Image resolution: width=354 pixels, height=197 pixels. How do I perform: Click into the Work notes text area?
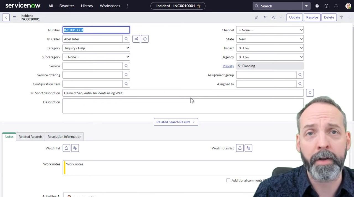click(183, 168)
